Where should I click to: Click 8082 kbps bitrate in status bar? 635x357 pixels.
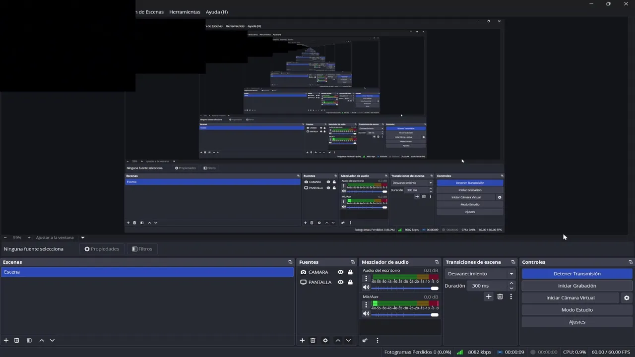(480, 352)
